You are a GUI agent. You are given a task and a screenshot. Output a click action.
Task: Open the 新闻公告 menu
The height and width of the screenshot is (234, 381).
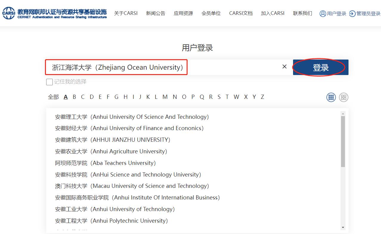click(156, 13)
